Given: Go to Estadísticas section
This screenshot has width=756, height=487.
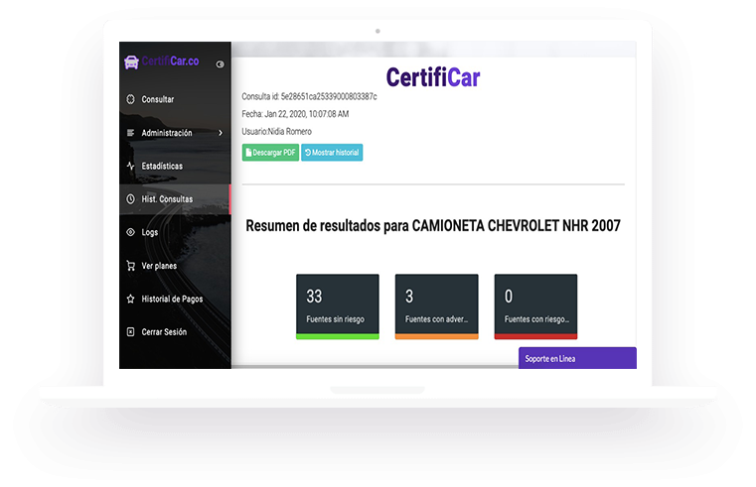Looking at the screenshot, I should [x=175, y=166].
